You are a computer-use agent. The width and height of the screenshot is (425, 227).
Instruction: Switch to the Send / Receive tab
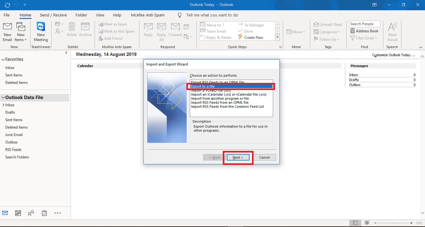(53, 15)
